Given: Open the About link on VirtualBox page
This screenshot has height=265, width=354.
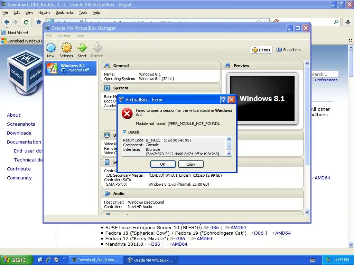Looking at the screenshot, I should tap(13, 115).
